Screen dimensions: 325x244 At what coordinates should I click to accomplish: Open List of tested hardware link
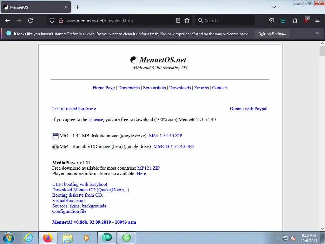(x=74, y=109)
